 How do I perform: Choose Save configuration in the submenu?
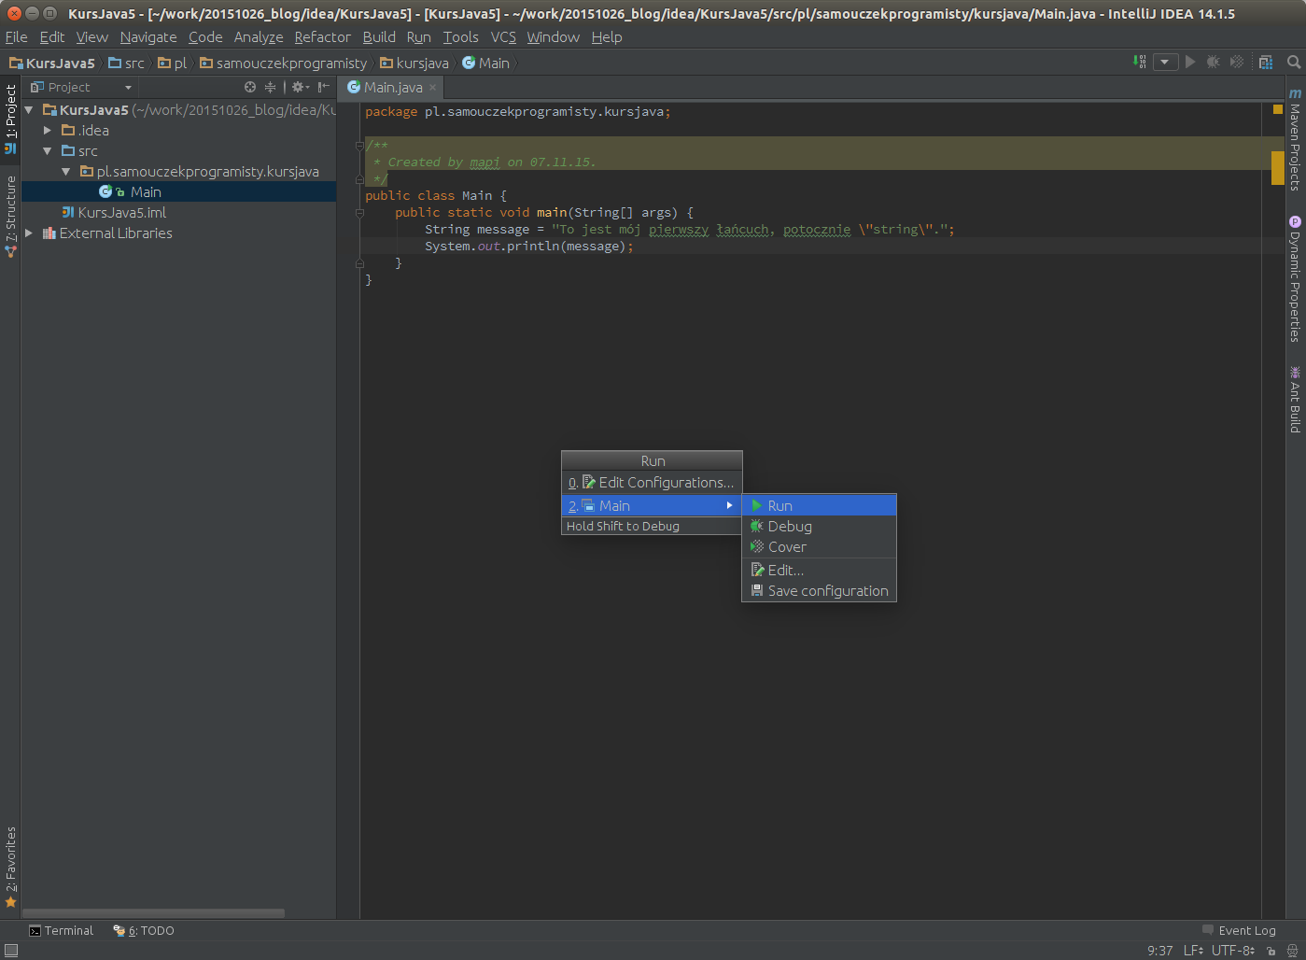(819, 591)
